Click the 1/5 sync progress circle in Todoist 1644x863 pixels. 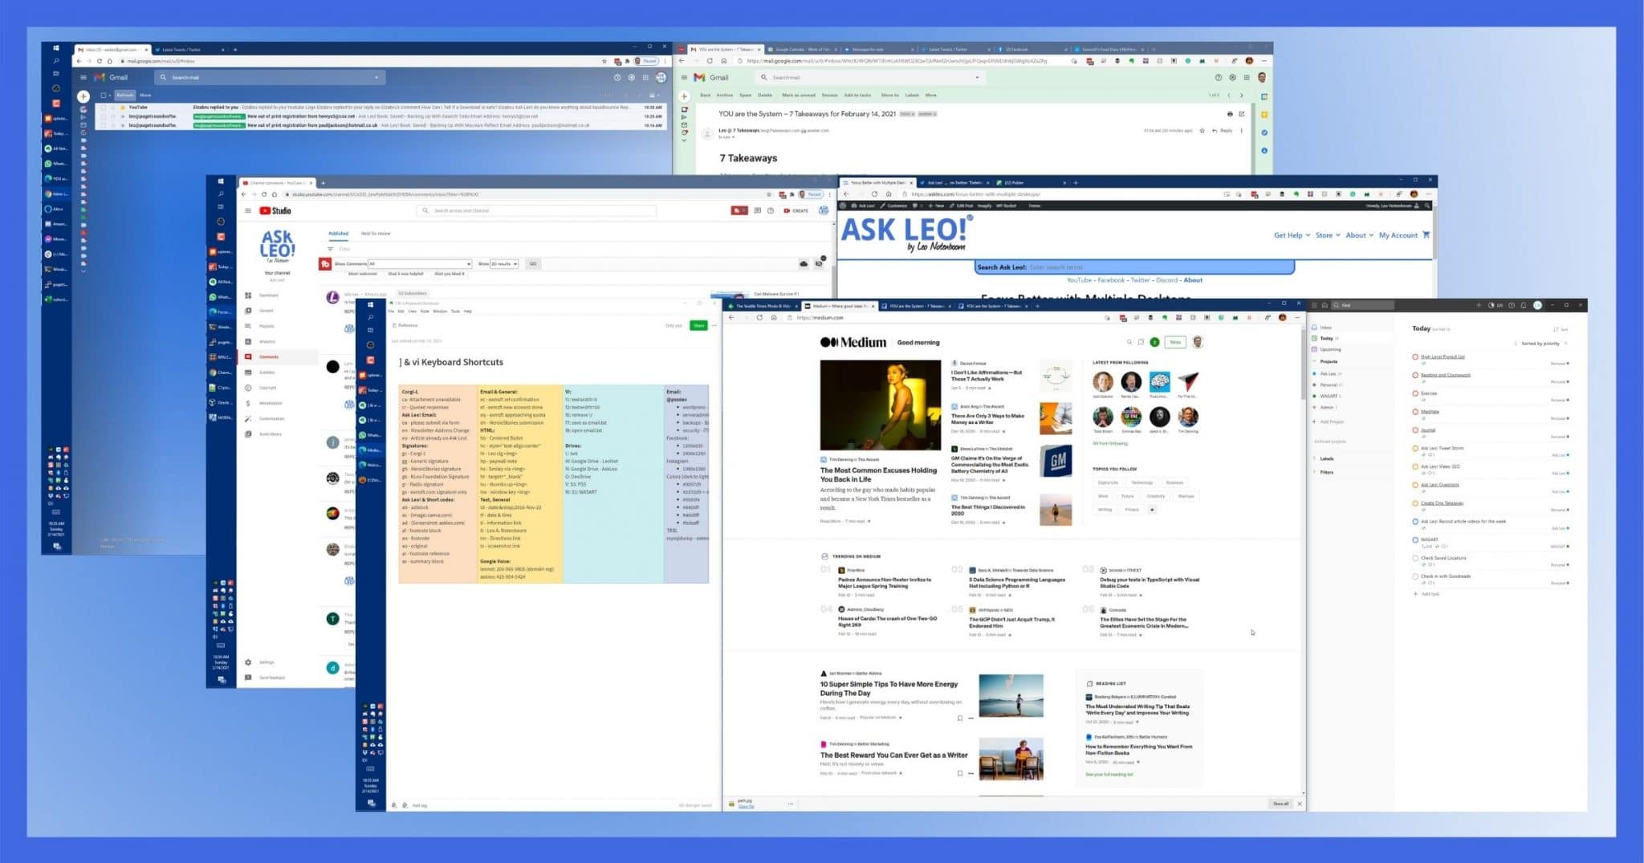1492,305
